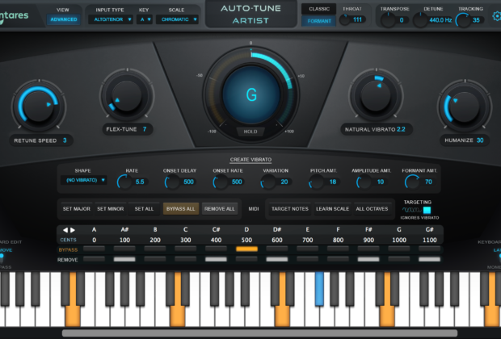Toggle Advanced view button
The width and height of the screenshot is (501, 339).
click(64, 19)
